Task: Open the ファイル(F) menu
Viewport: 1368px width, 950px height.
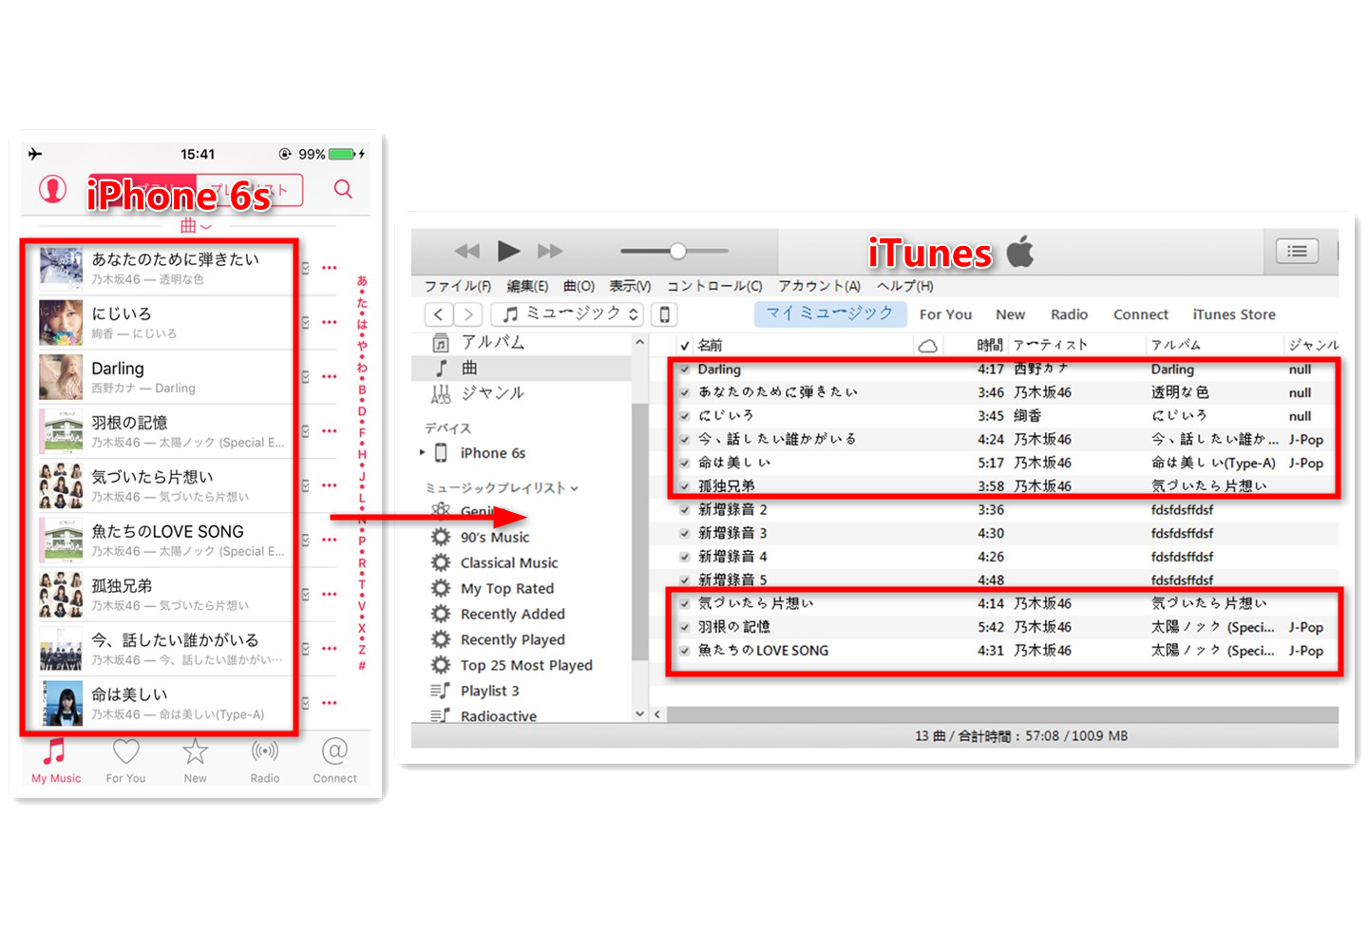Action: point(457,286)
